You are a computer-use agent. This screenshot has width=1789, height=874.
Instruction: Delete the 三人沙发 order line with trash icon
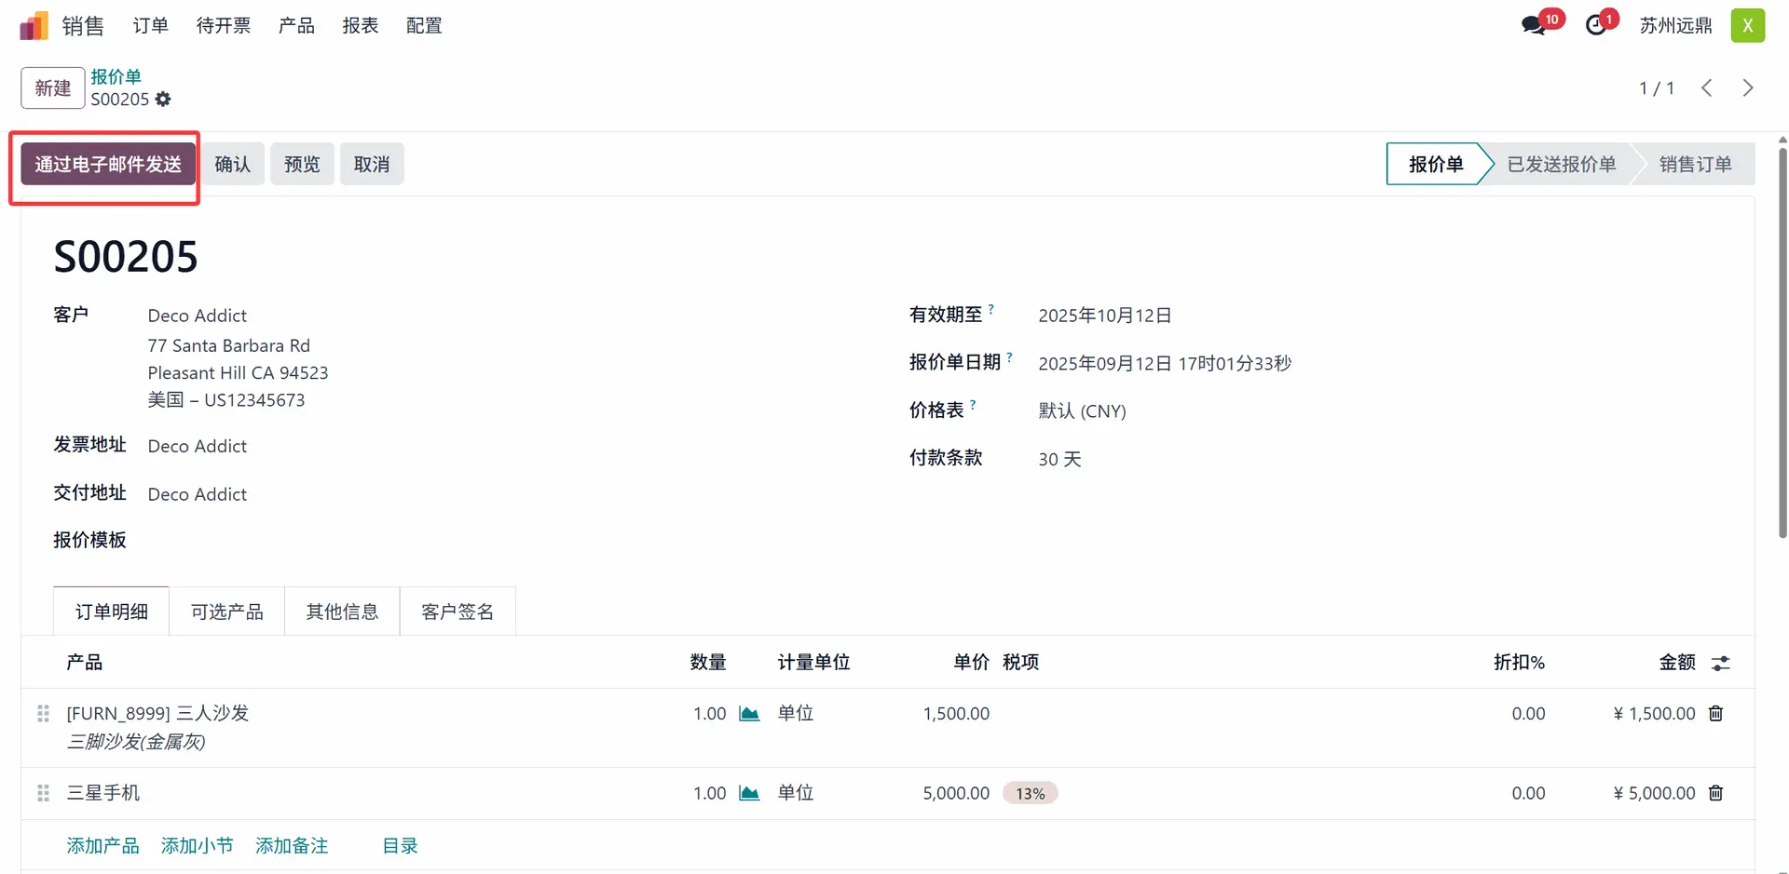tap(1715, 714)
